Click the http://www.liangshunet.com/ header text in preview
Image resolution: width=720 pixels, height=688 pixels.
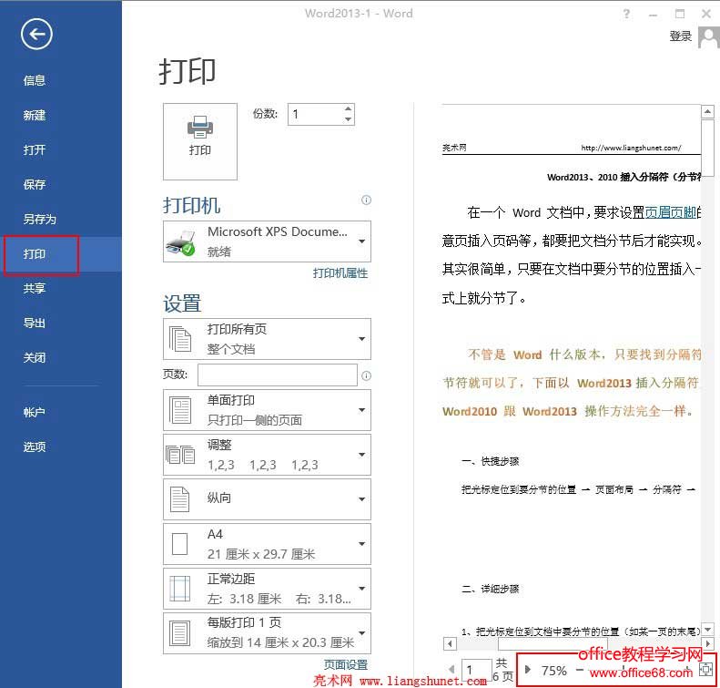tap(631, 148)
